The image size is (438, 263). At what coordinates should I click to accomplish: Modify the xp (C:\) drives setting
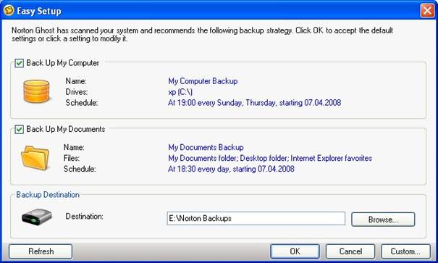[x=180, y=92]
